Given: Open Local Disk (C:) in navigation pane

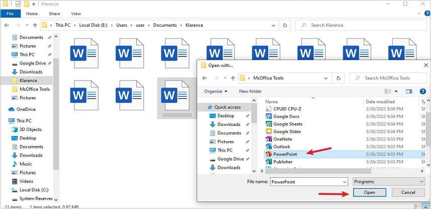Looking at the screenshot, I should [x=30, y=190].
